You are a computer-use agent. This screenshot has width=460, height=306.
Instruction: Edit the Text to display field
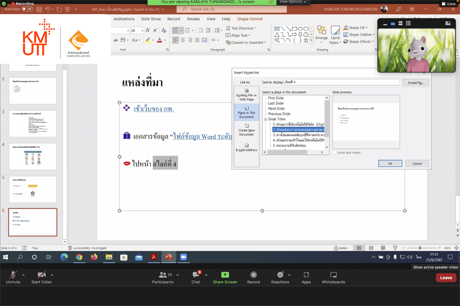pos(342,82)
